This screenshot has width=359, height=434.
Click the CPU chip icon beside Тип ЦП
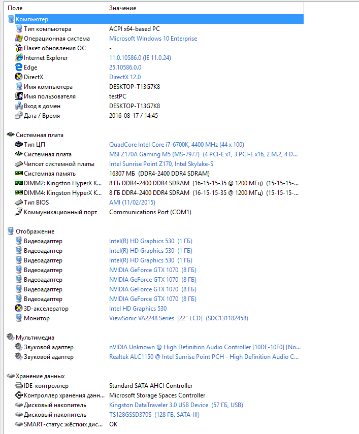19,145
